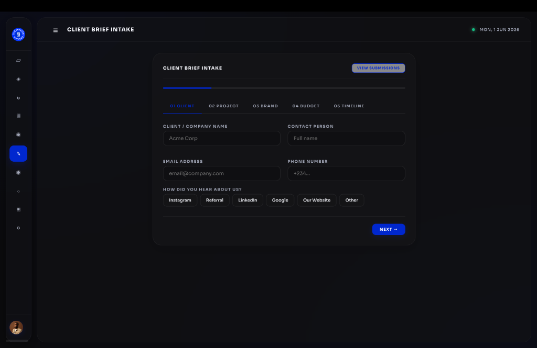Select the Other source chip
Screen dimensions: 537x348
click(x=352, y=200)
